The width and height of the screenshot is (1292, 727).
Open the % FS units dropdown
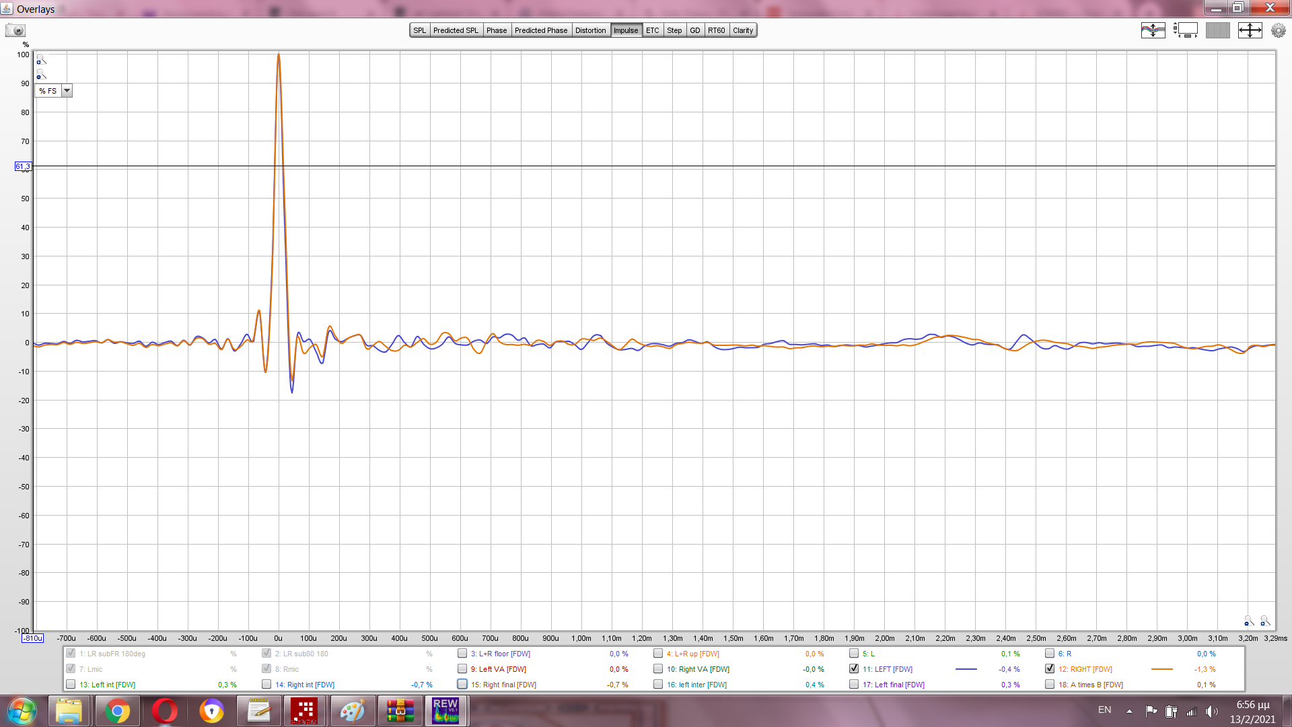[x=54, y=91]
